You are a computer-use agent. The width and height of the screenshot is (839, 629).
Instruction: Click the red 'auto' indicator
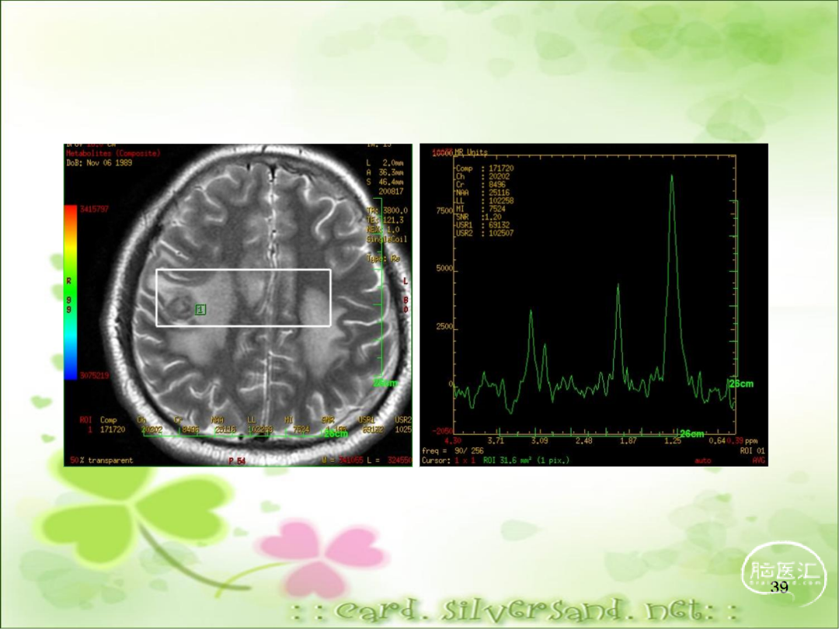702,460
